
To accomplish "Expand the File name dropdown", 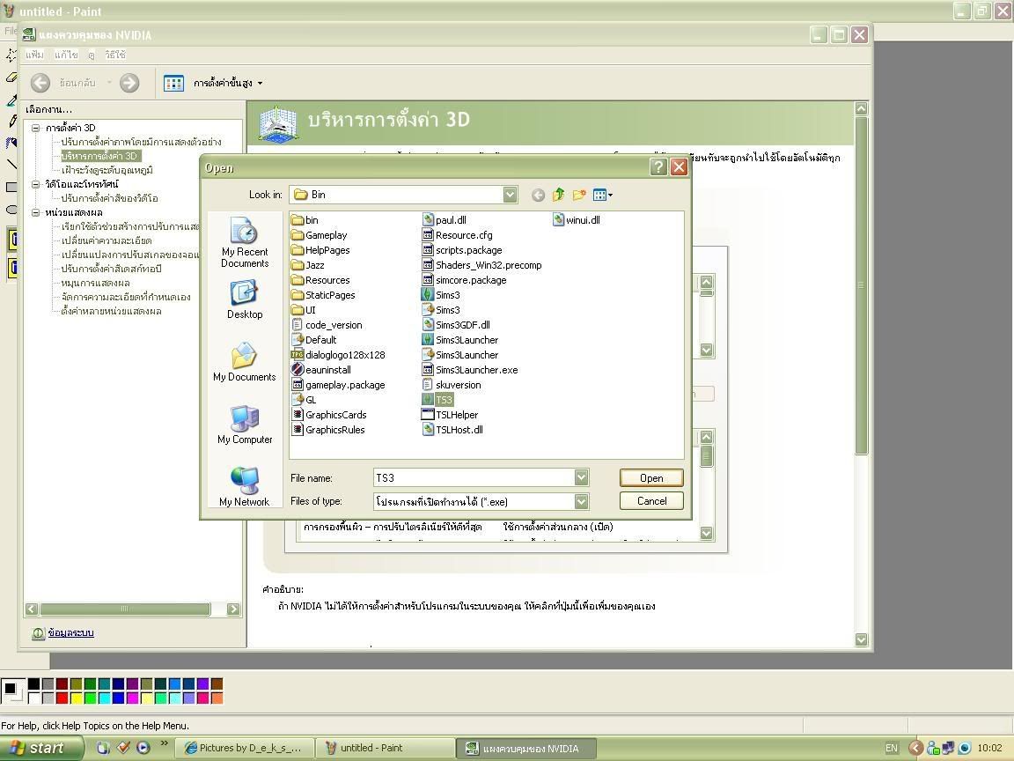I will coord(581,477).
